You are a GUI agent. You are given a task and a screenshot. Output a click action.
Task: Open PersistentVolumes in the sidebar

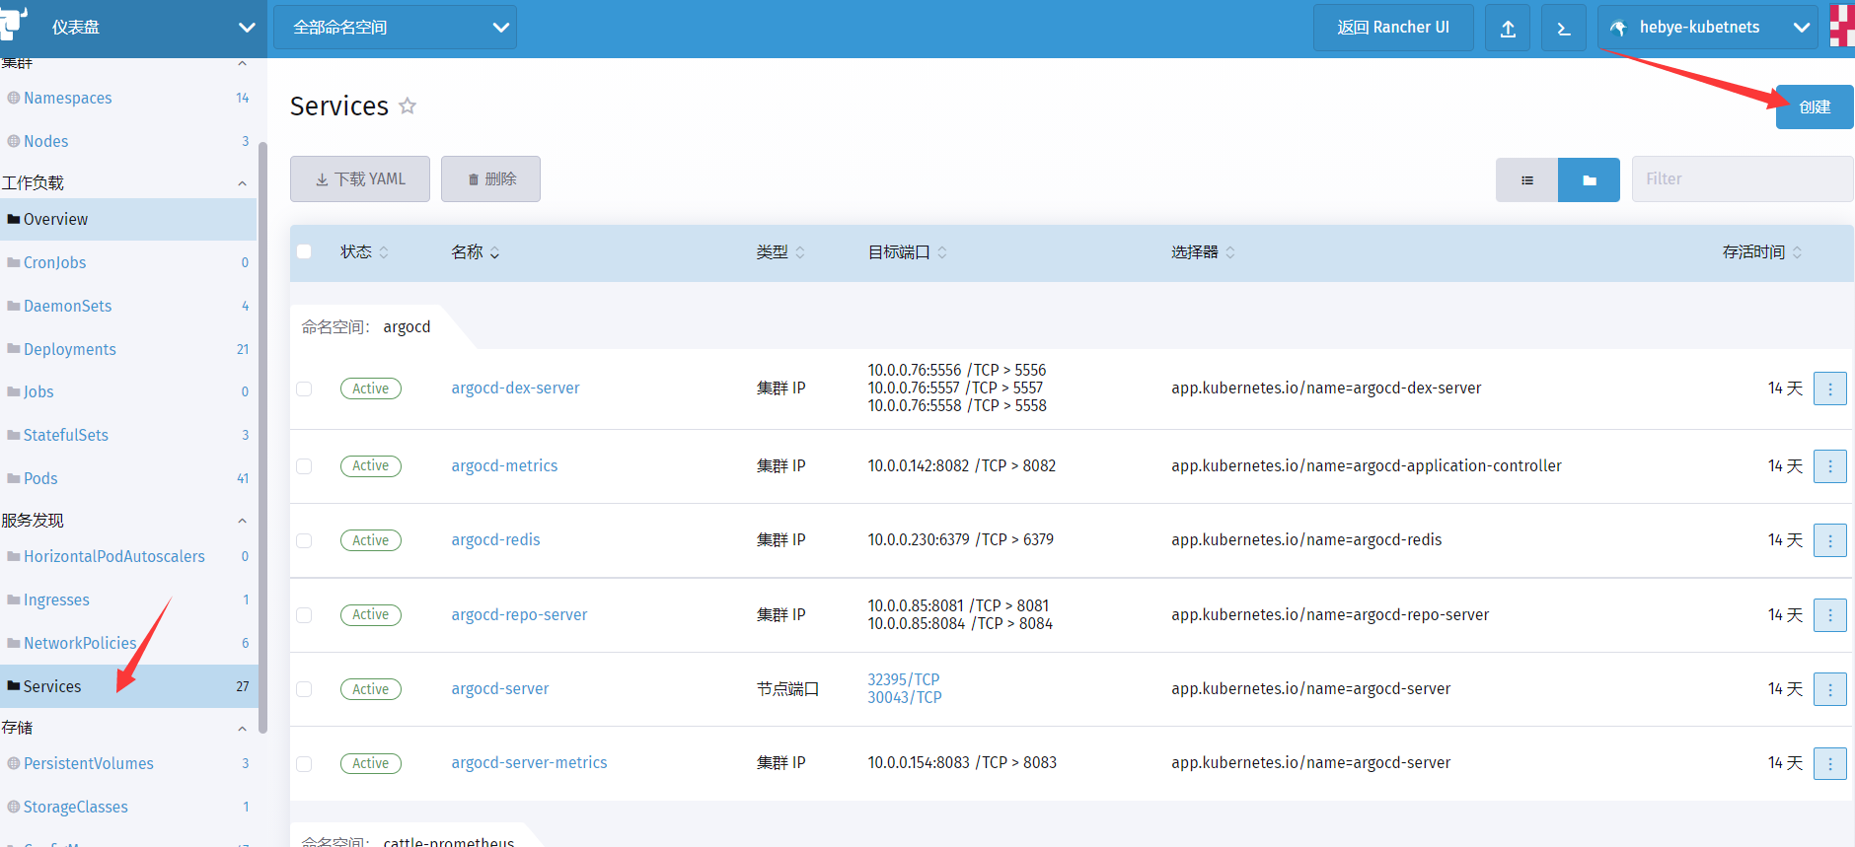click(x=88, y=763)
